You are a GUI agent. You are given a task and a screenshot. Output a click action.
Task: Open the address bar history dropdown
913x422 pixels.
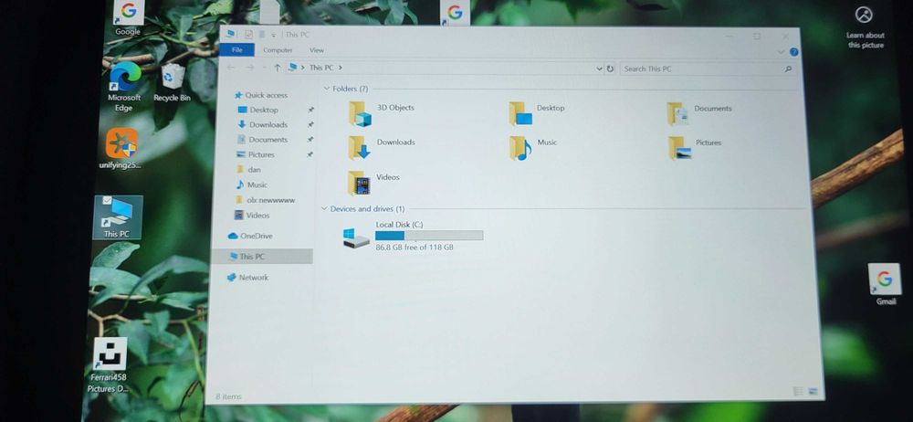[x=600, y=69]
